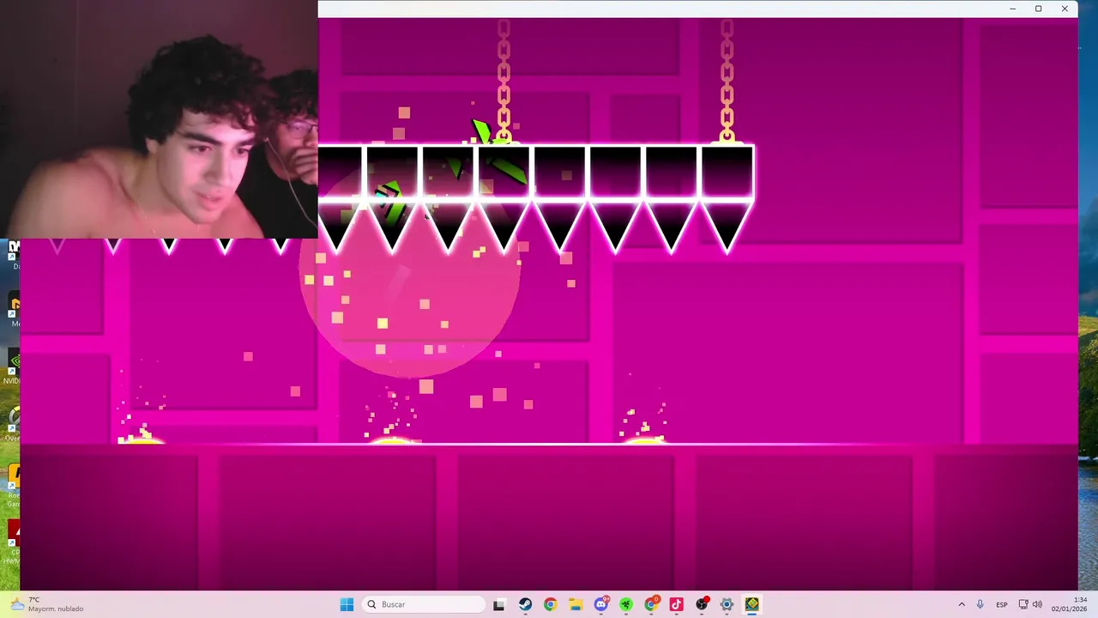
Task: Click the microphone tray icon
Action: [980, 604]
